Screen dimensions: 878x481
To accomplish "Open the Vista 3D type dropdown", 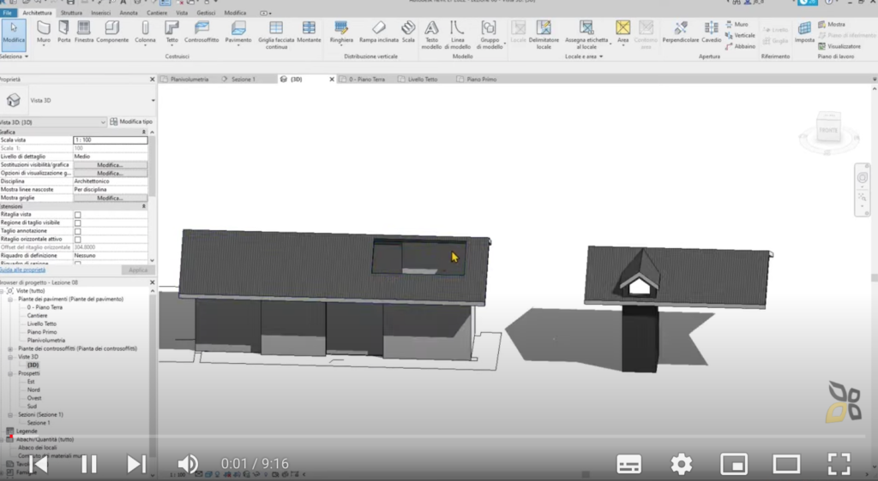I will (153, 100).
